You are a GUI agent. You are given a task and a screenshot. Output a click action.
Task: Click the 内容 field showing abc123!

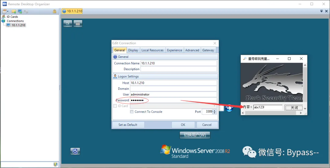(268, 107)
